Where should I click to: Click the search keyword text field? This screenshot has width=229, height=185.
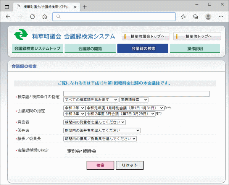pyautogui.click(x=136, y=94)
